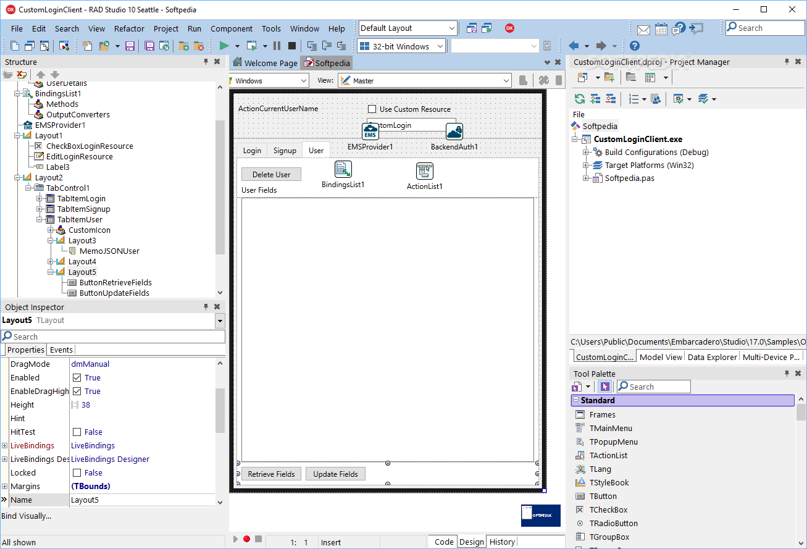The width and height of the screenshot is (807, 549).
Task: Click the Delete User button on form
Action: pyautogui.click(x=271, y=175)
